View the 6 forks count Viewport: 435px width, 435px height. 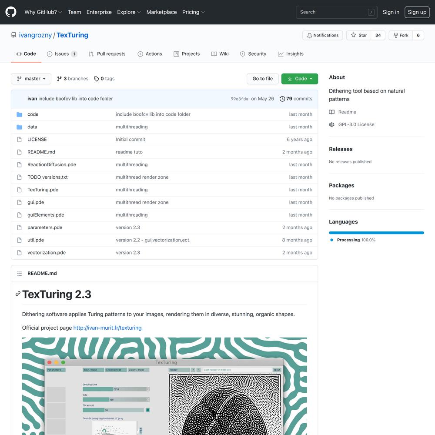coord(418,35)
